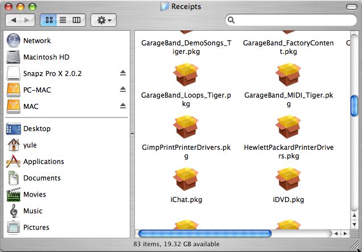Viewport: 362px width, 252px height.
Task: Click the GarageBand_MIDI_Tiger.pkg file name label
Action: [x=289, y=99]
